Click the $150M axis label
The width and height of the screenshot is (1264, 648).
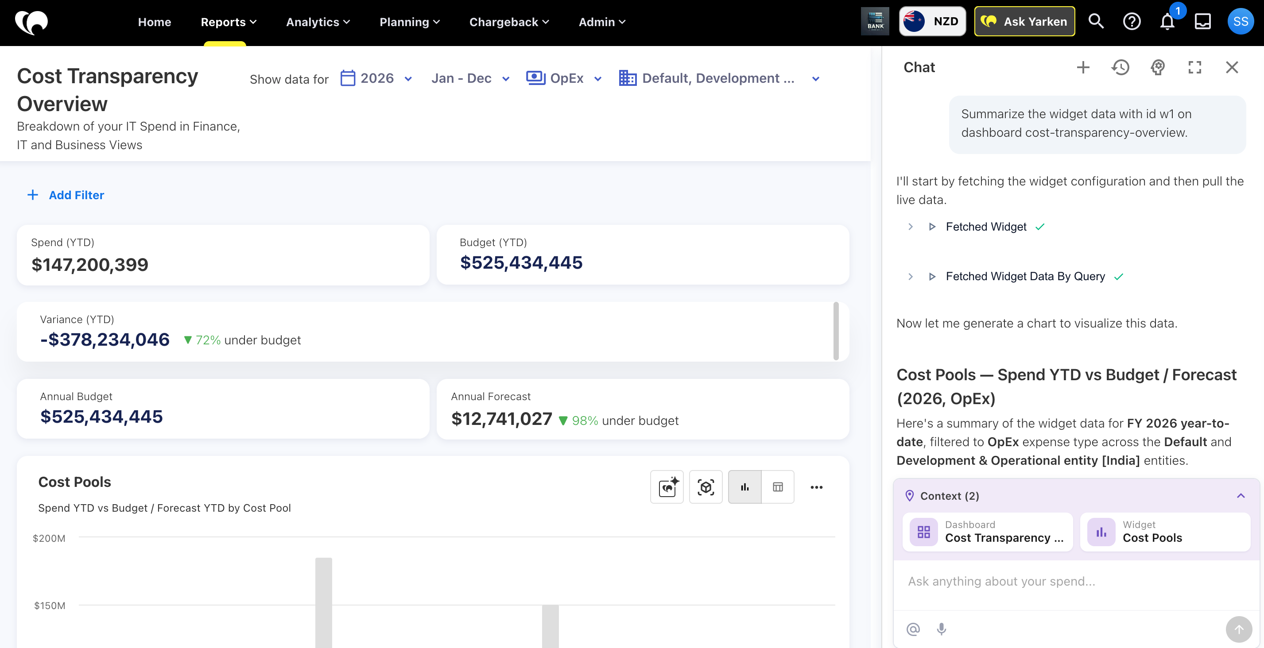pos(50,606)
